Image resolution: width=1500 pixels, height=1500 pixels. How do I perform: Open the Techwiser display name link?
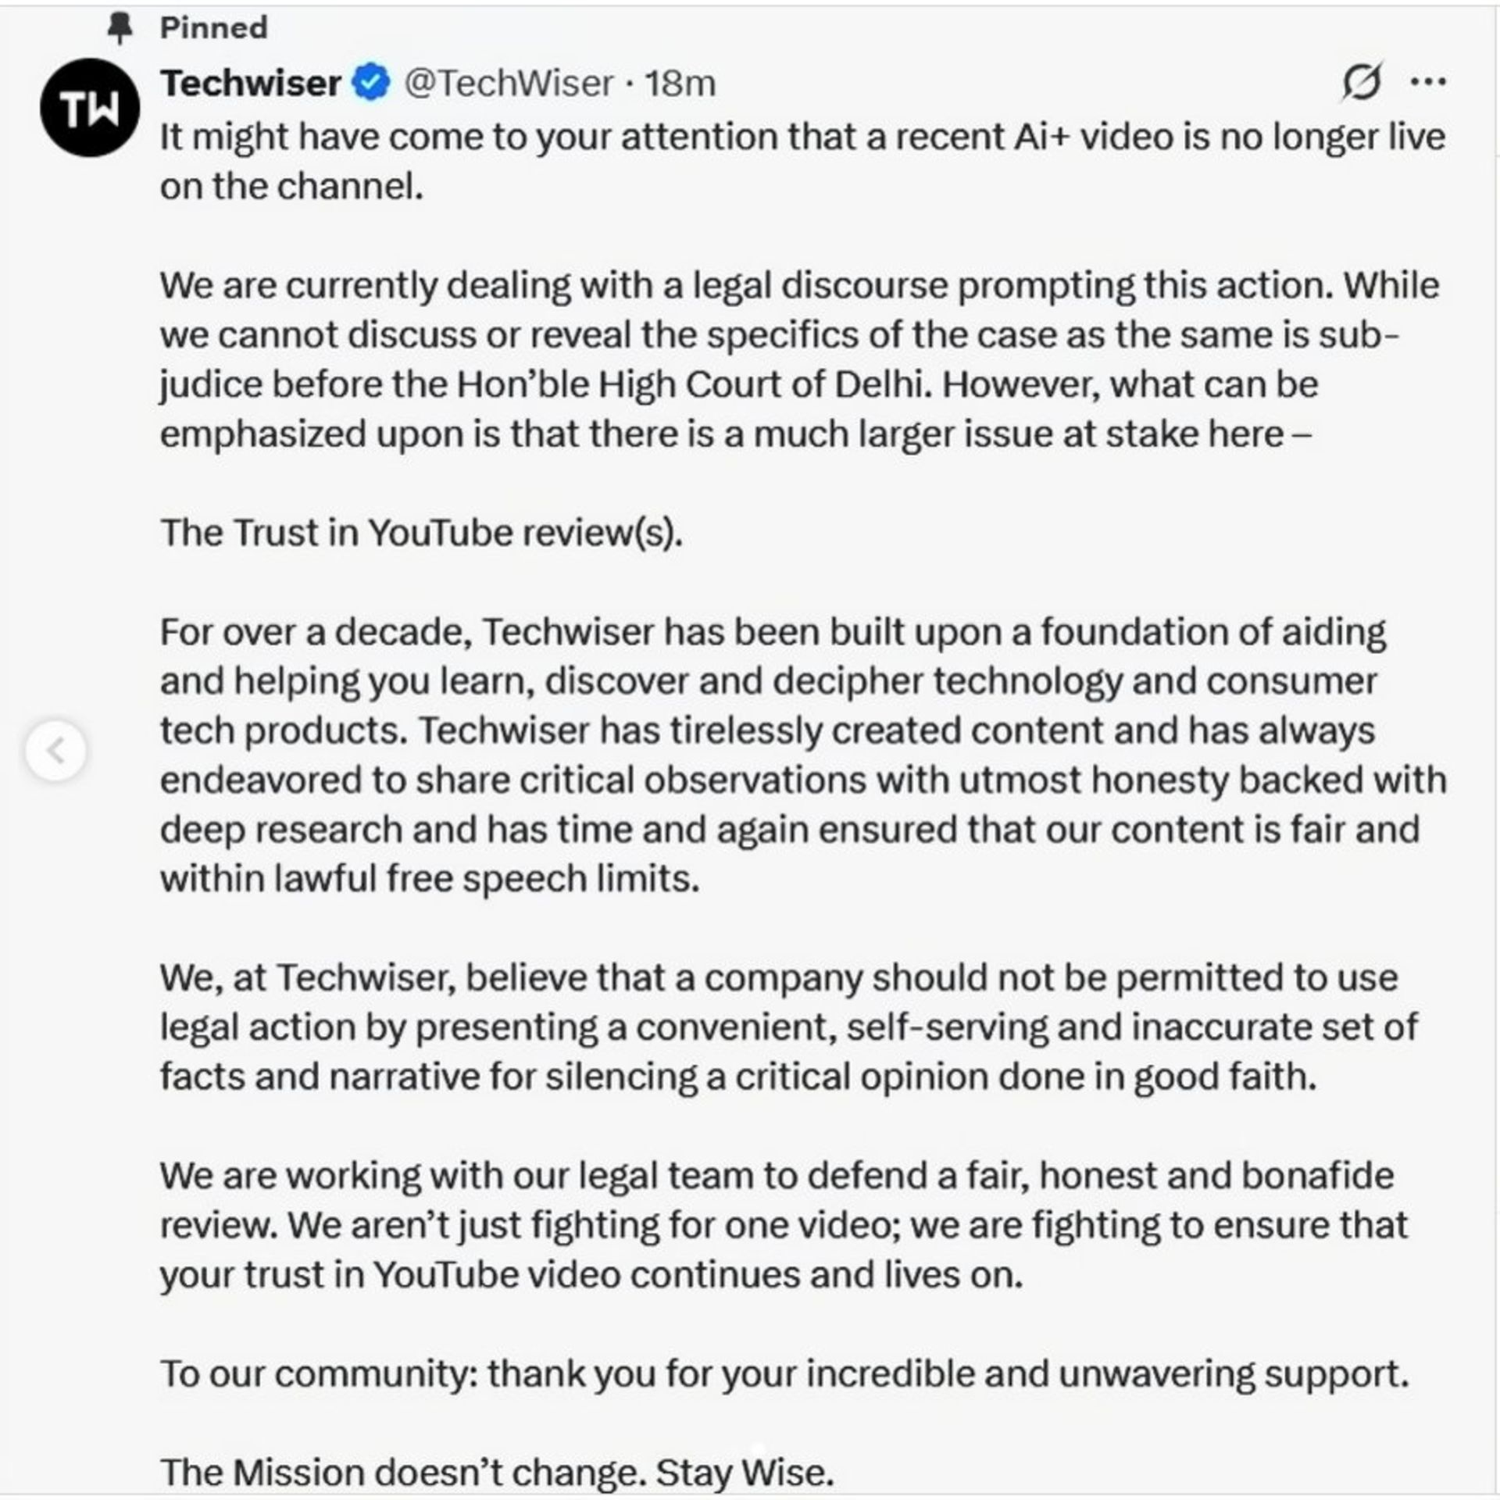(251, 83)
